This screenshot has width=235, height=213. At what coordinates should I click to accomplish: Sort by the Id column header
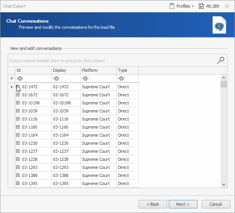[33, 70]
